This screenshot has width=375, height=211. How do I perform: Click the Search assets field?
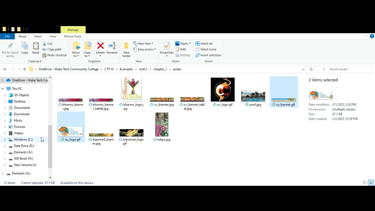click(345, 69)
